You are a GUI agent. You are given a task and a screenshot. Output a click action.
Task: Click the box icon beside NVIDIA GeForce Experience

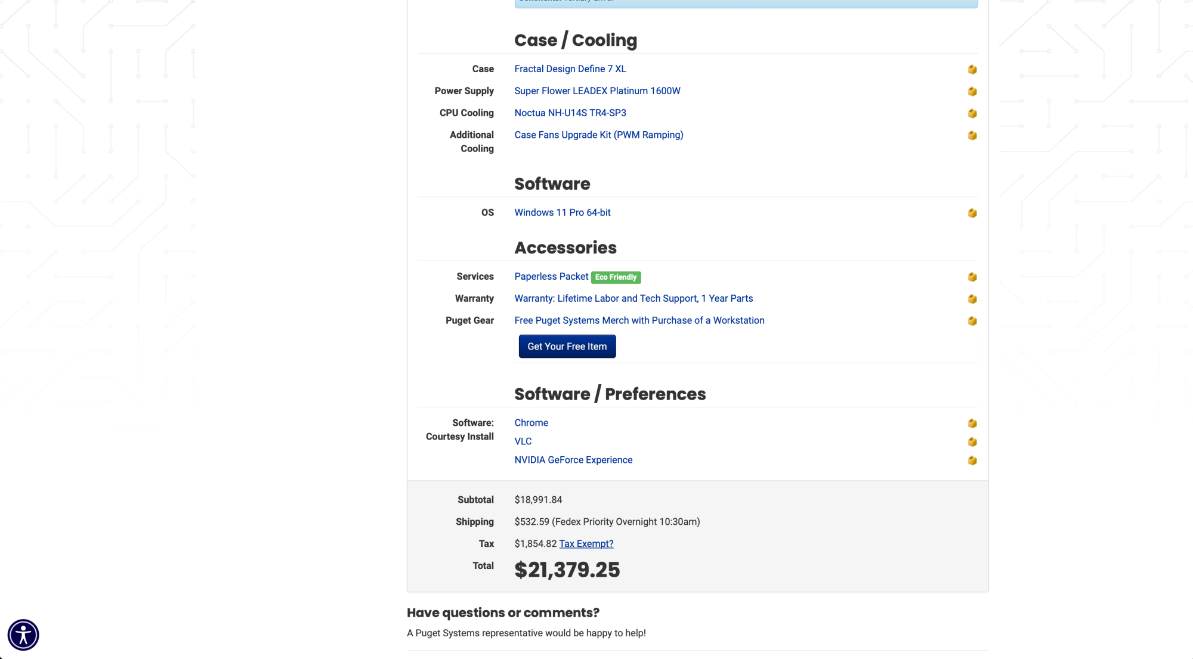tap(972, 460)
